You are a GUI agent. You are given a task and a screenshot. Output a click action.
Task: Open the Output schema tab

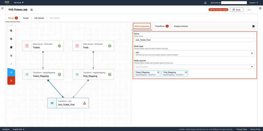pyautogui.click(x=181, y=26)
